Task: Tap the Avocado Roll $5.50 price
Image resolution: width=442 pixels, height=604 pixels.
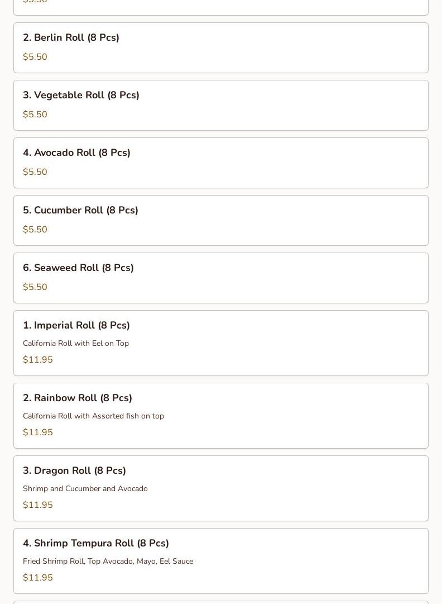Action: coord(35,172)
